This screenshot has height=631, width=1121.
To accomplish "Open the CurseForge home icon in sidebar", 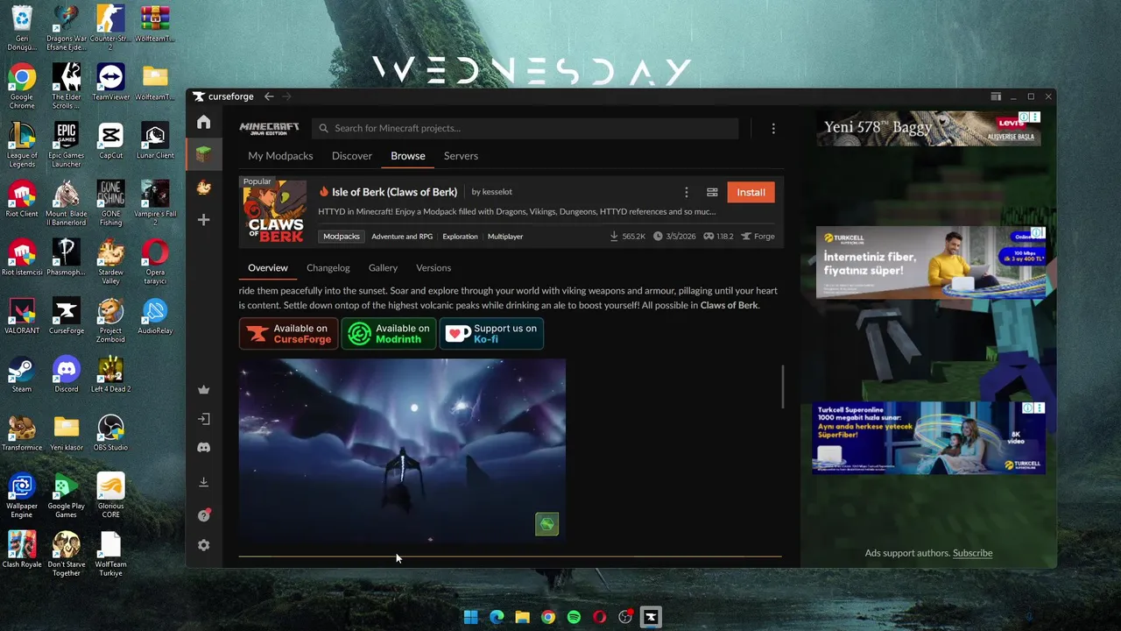I will pos(203,122).
